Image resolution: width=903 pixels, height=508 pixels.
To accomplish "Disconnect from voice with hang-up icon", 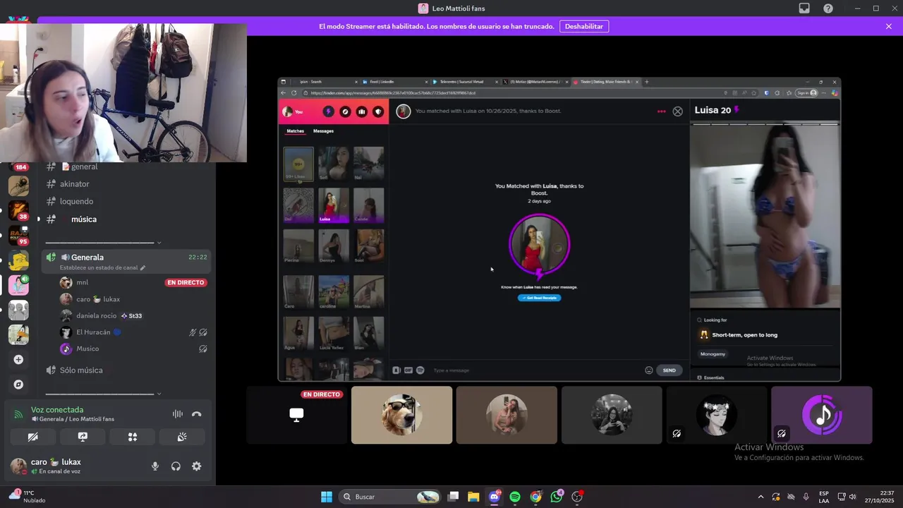I will (x=197, y=414).
